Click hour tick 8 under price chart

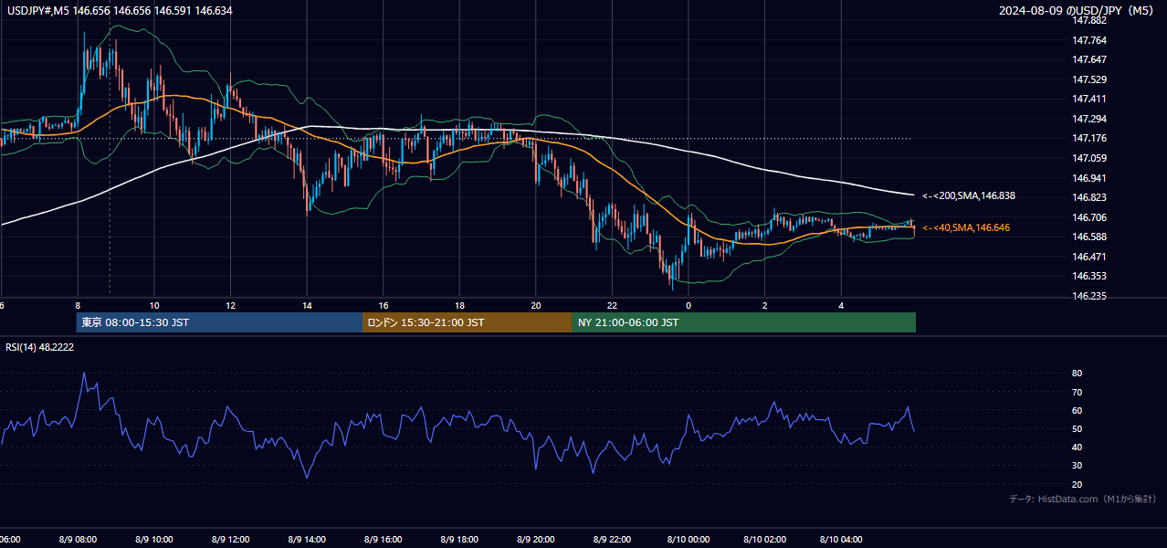[x=78, y=305]
